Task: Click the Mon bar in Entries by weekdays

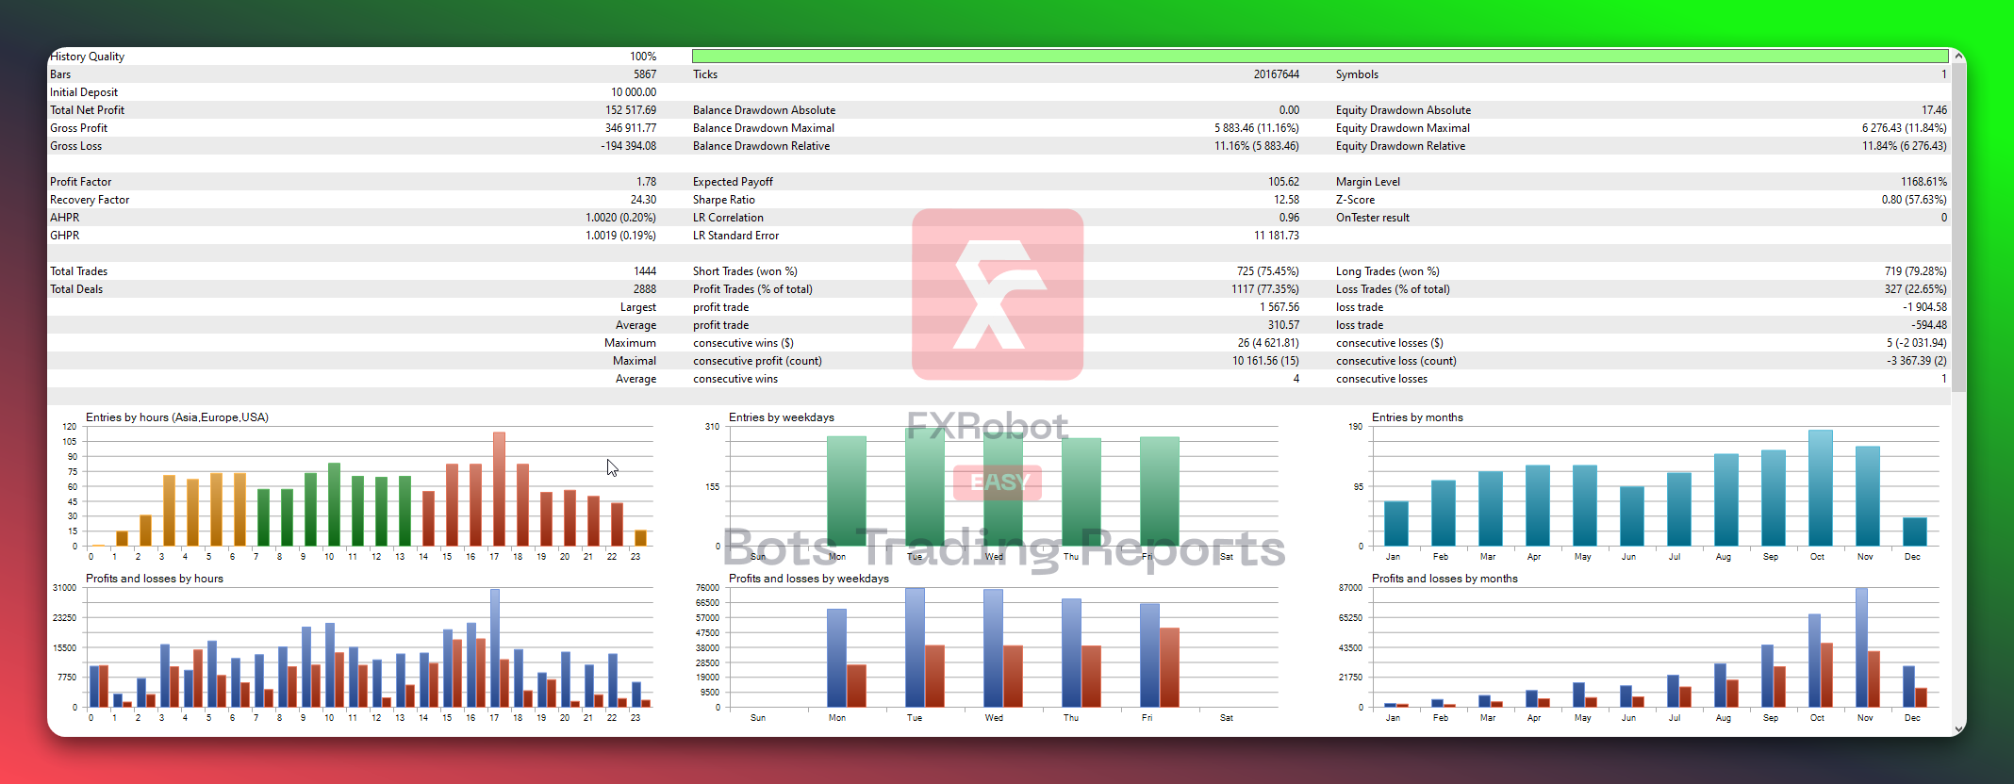Action: point(846,491)
